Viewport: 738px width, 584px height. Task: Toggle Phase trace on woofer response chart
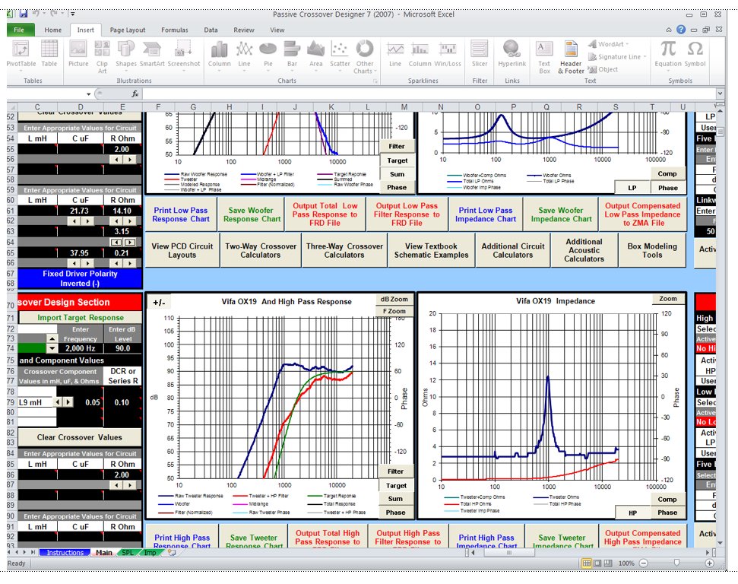point(397,188)
